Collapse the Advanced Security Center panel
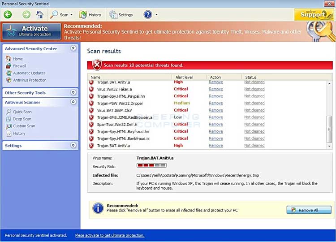This screenshot has height=242, width=336. click(x=73, y=48)
